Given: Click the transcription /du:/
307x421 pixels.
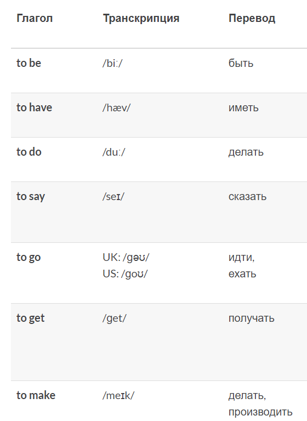Looking at the screenshot, I should coord(114,152).
